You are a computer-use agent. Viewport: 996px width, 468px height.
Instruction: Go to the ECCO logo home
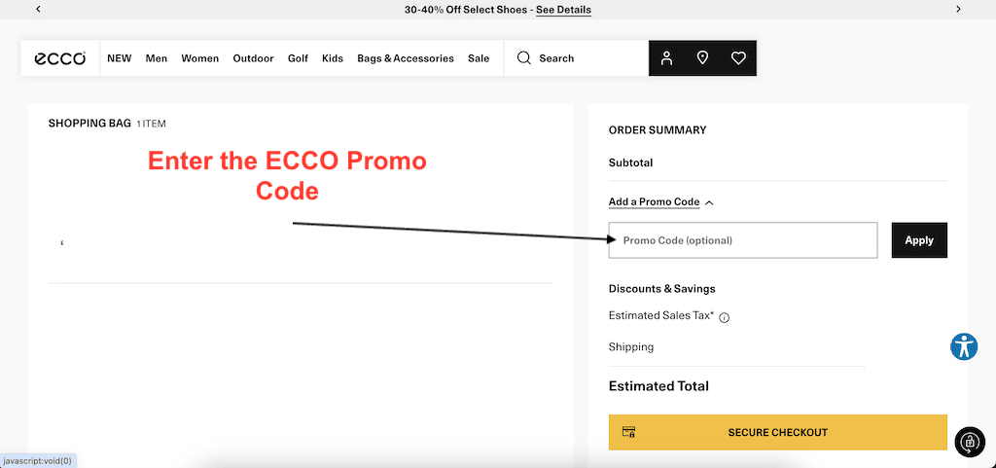click(x=59, y=58)
